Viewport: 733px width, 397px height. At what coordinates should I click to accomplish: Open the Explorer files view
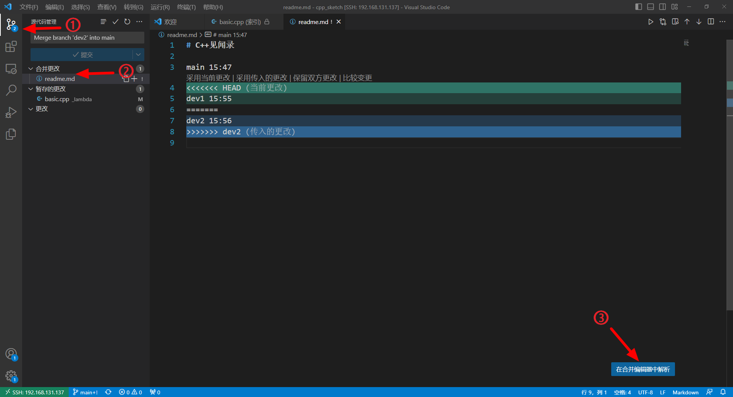(11, 134)
